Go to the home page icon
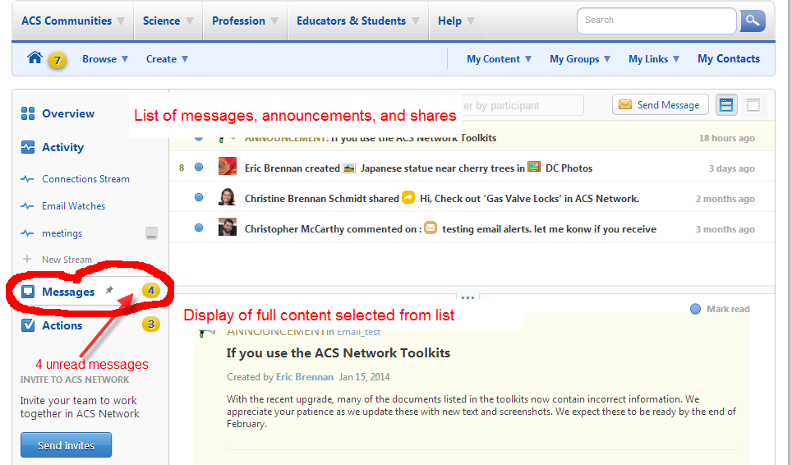 coord(35,58)
